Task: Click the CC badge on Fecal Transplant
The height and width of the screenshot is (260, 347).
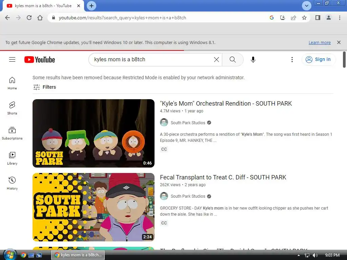Action: (x=164, y=223)
